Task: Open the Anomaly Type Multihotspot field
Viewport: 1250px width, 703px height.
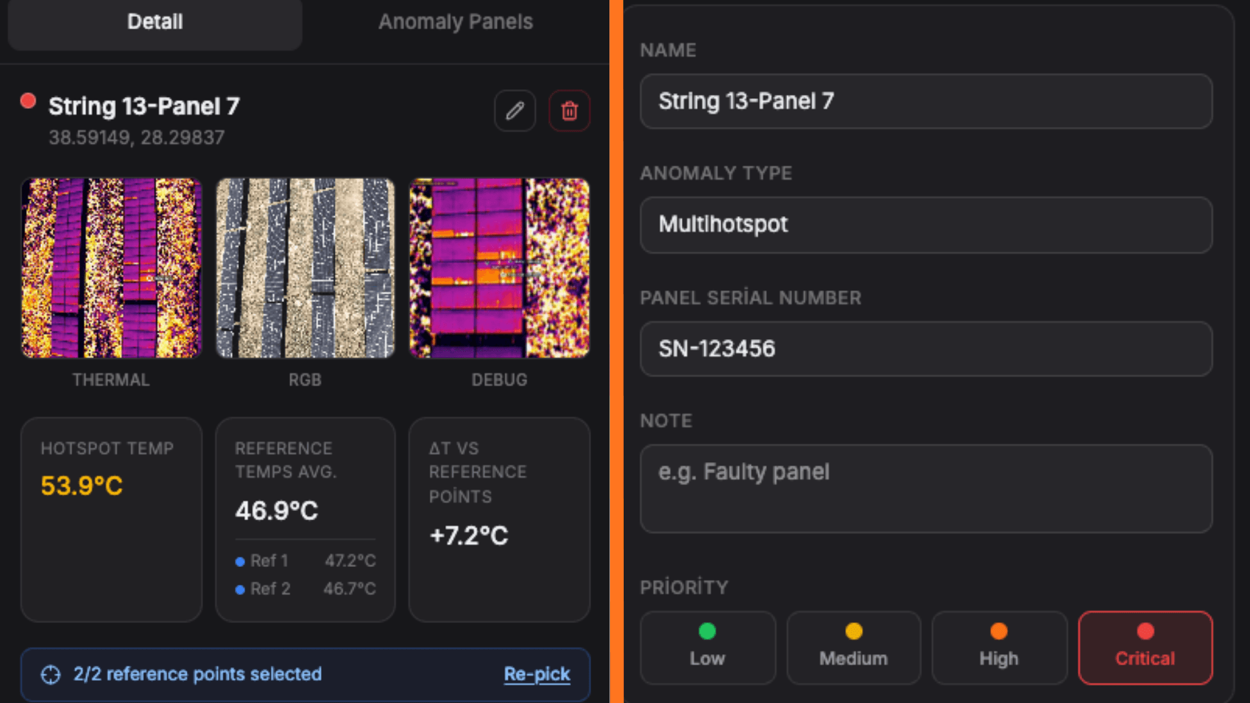Action: coord(926,225)
